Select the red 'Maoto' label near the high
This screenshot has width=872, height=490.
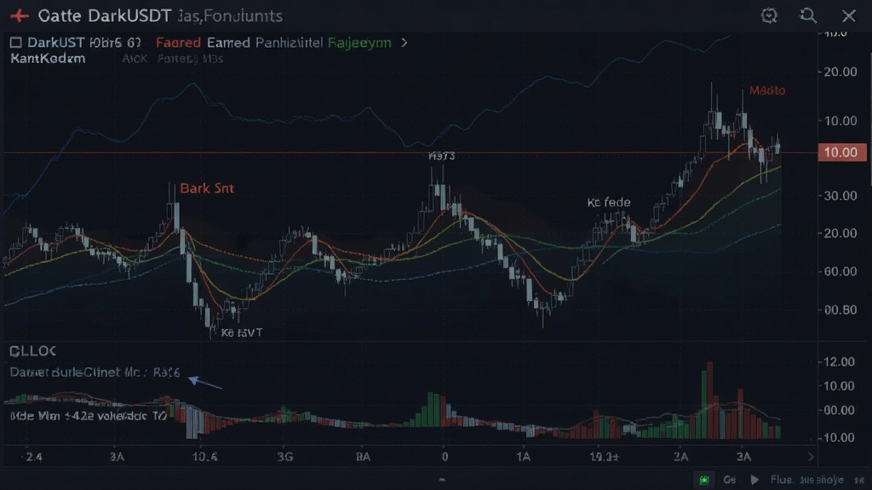(767, 90)
